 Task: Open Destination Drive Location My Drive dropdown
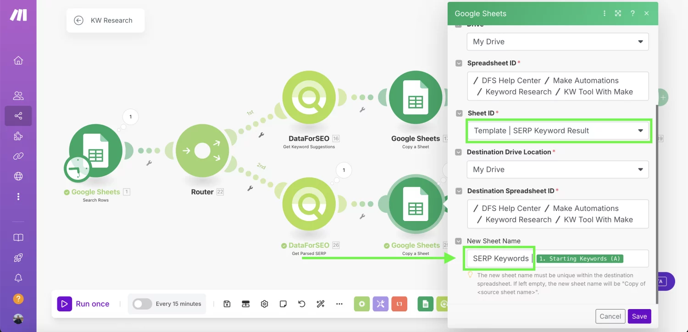point(558,170)
